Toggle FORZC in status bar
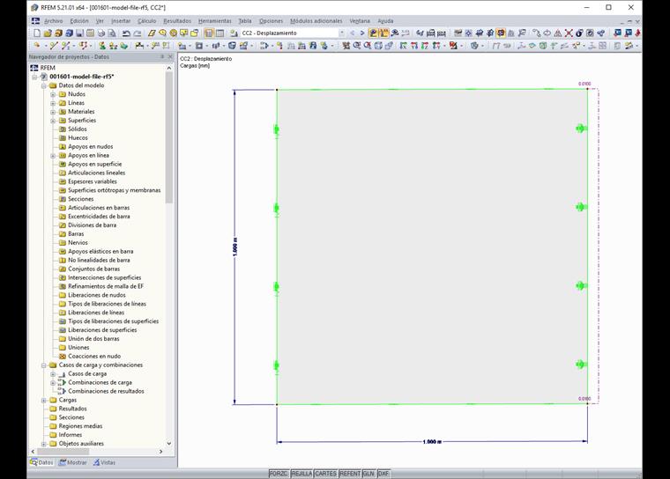 click(x=279, y=474)
